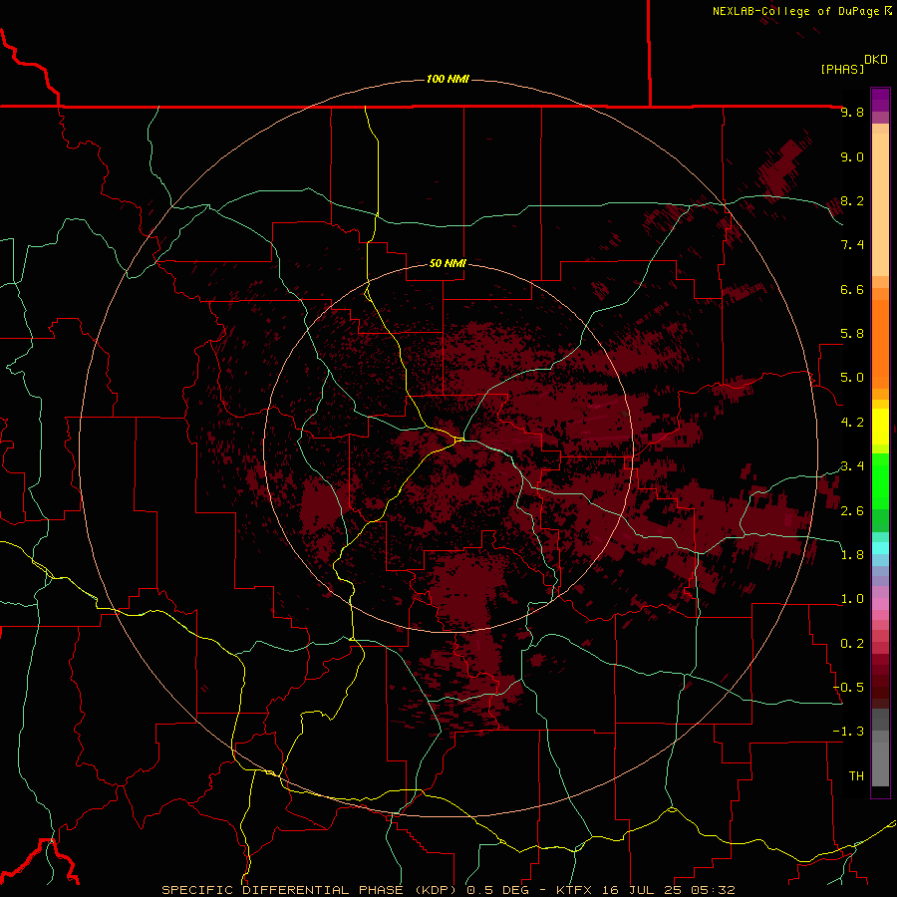Click the [PHAS] units label
897x897 pixels.
pyautogui.click(x=842, y=69)
